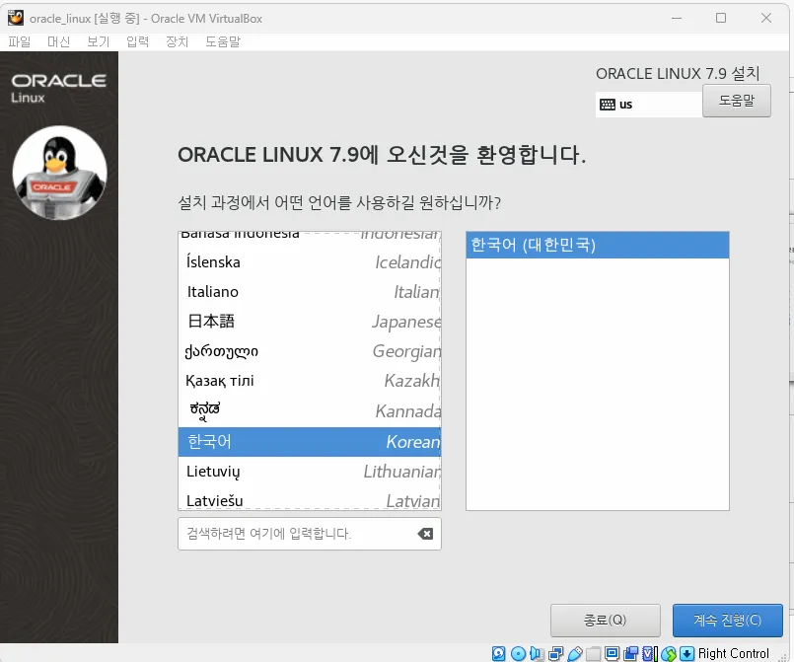This screenshot has width=794, height=662.
Task: Click the us keyboard layout indicator
Action: pos(648,105)
